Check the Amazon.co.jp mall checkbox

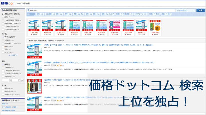(3, 91)
